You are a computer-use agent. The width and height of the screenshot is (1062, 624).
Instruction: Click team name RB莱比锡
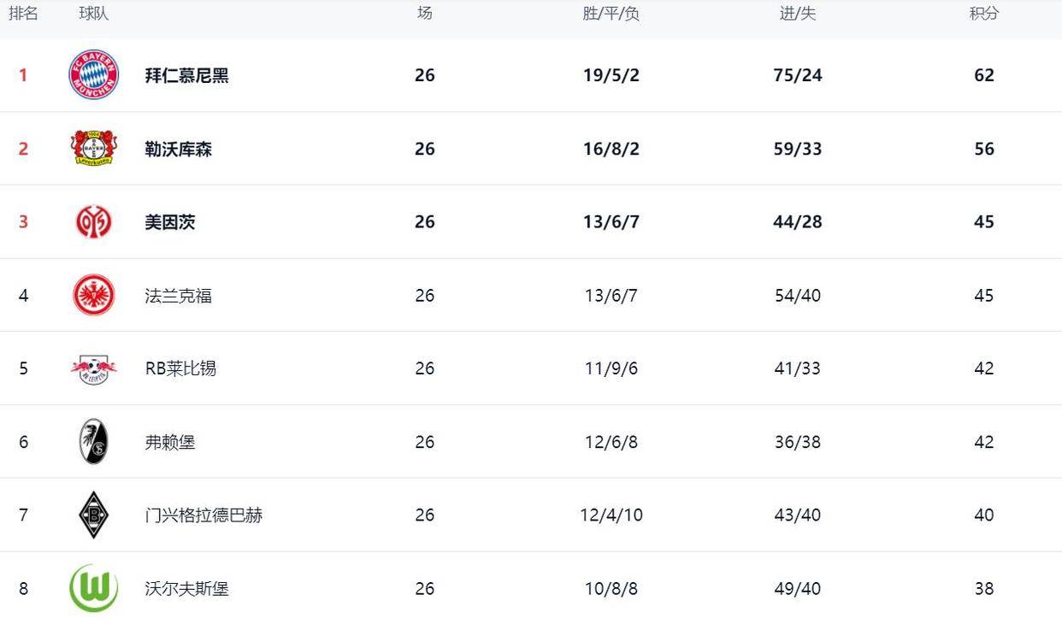pos(180,368)
